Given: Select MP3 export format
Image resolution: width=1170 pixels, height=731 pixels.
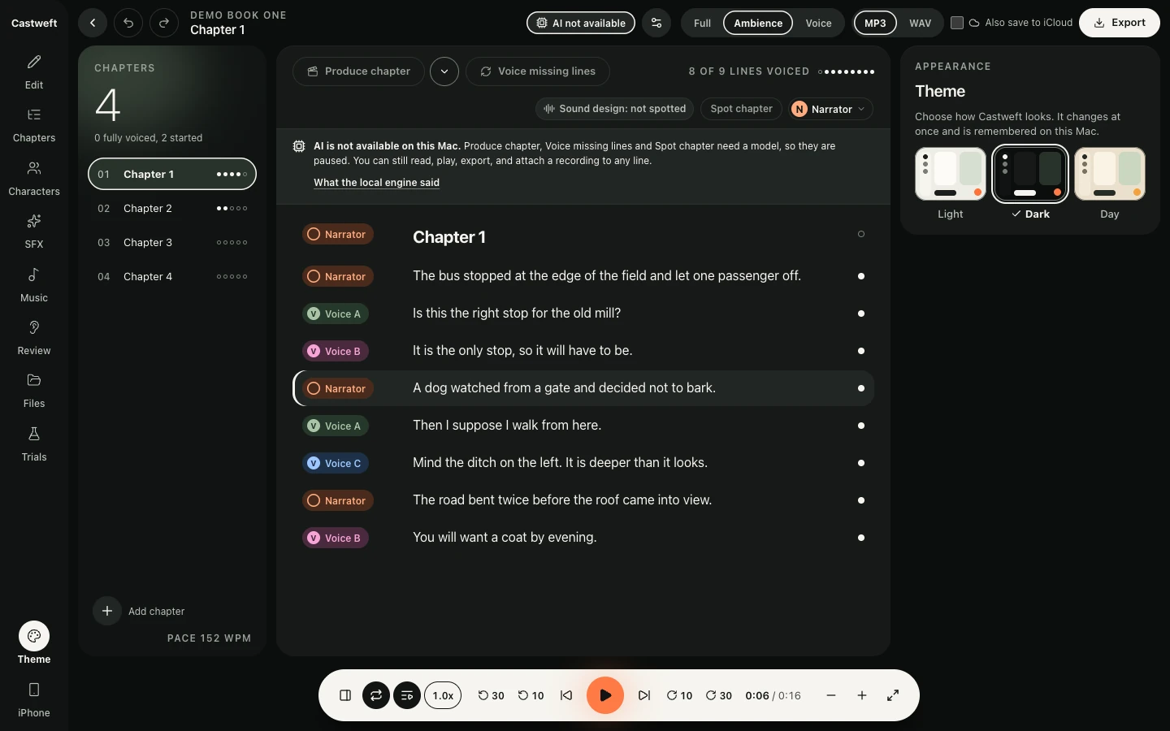Looking at the screenshot, I should [x=875, y=23].
